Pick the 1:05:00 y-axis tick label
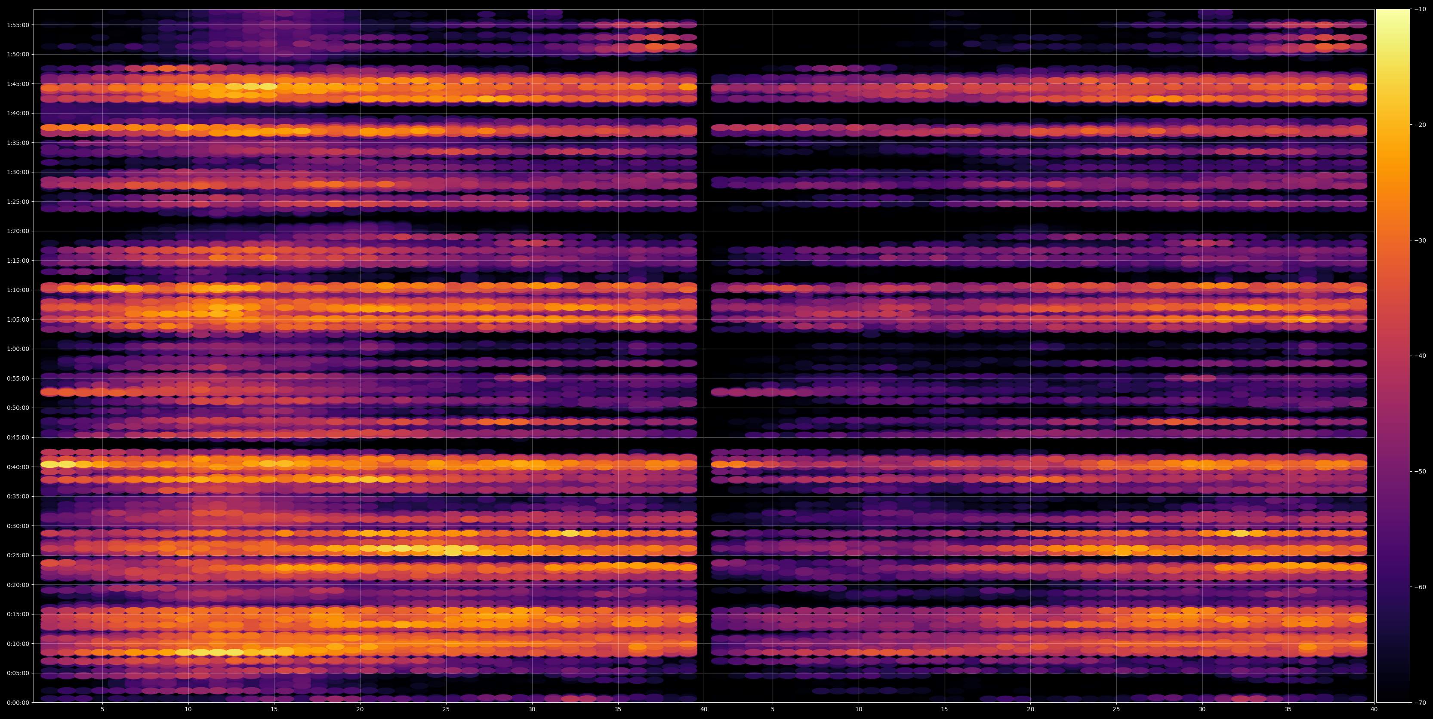The image size is (1433, 719). point(18,319)
